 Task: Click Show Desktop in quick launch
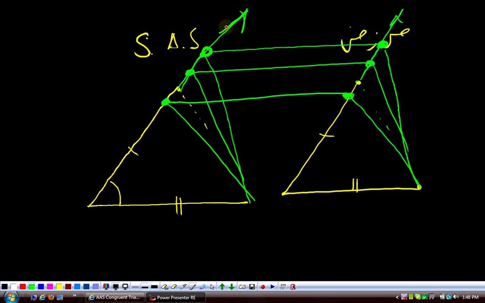point(34,298)
